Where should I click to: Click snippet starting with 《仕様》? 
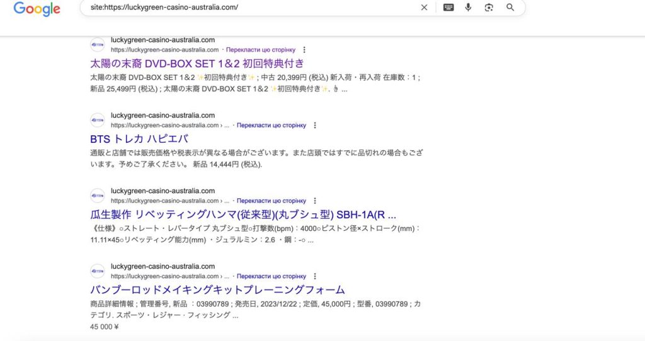pos(255,234)
